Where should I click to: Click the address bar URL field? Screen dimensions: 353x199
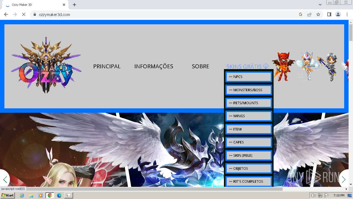[165, 14]
